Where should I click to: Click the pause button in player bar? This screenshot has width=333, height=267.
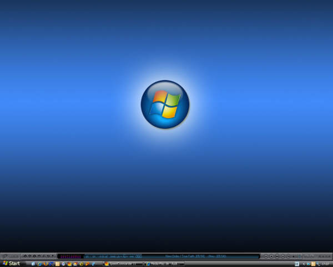[x=277, y=256]
